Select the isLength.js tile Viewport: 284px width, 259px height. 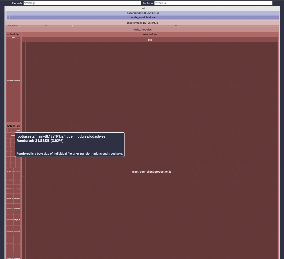17,231
